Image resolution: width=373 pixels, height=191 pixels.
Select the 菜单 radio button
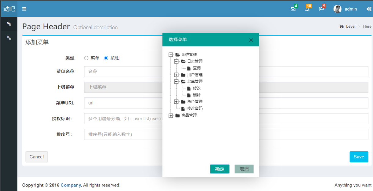tap(86, 58)
